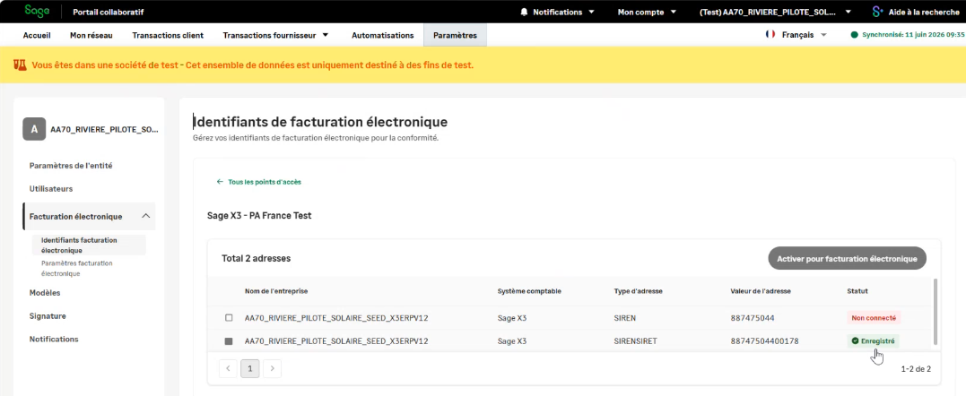This screenshot has width=966, height=396.
Task: Open Notifications in the left sidebar
Action: coord(54,339)
